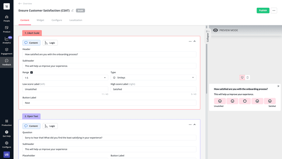Viewport: 282px width, 159px height.
Task: Go to Analytics in sidebar
Action: pyautogui.click(x=7, y=40)
